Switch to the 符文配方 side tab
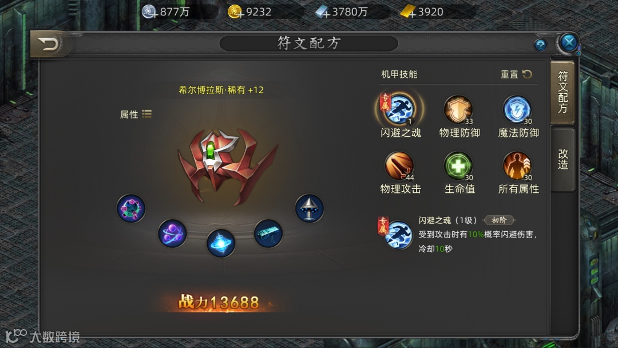Viewport: 618px width, 348px height. point(563,93)
